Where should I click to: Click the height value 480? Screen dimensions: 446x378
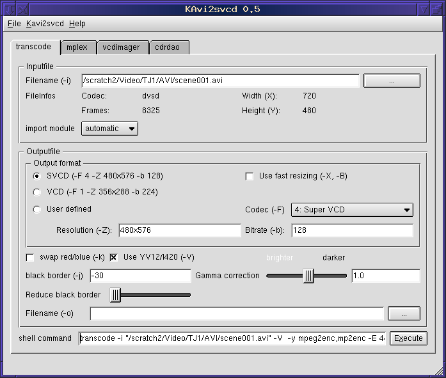[309, 111]
